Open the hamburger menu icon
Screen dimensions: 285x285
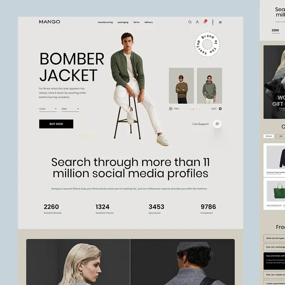[x=220, y=22]
